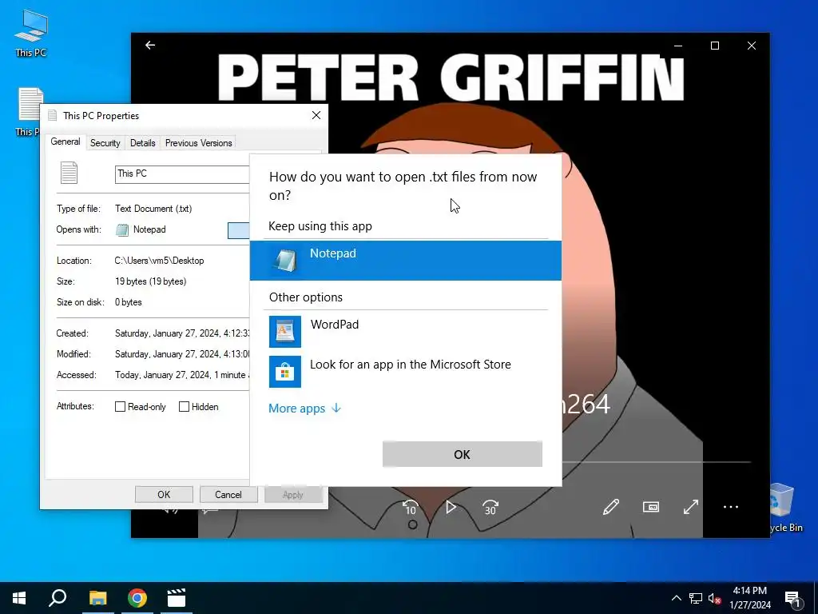Open the Previous Versions tab
The height and width of the screenshot is (614, 818).
[198, 143]
